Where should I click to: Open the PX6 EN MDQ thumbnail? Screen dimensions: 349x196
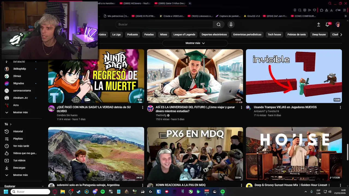point(195,154)
